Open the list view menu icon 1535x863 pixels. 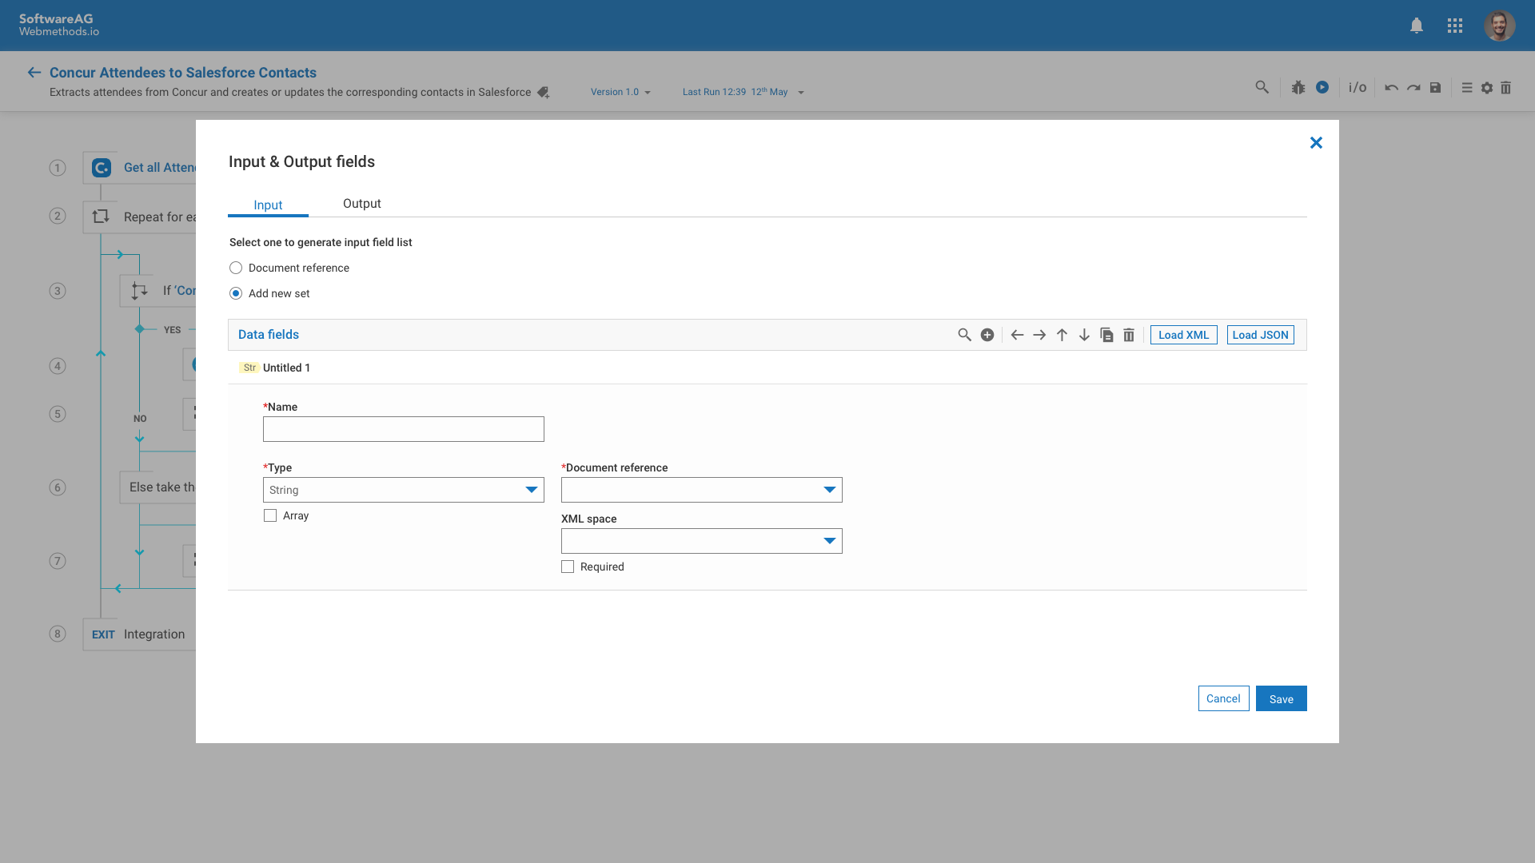click(x=1467, y=88)
